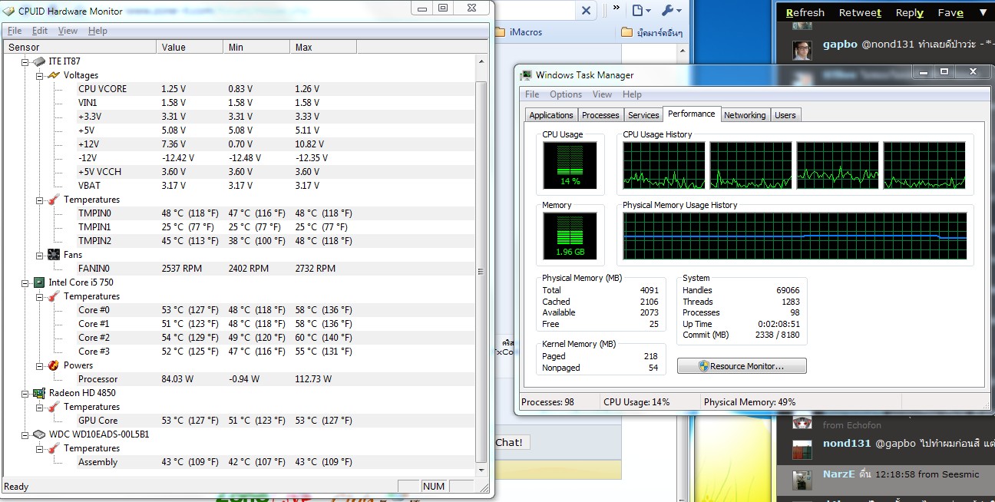Click the Chat! button in the browser
This screenshot has height=502, width=995.
509,442
